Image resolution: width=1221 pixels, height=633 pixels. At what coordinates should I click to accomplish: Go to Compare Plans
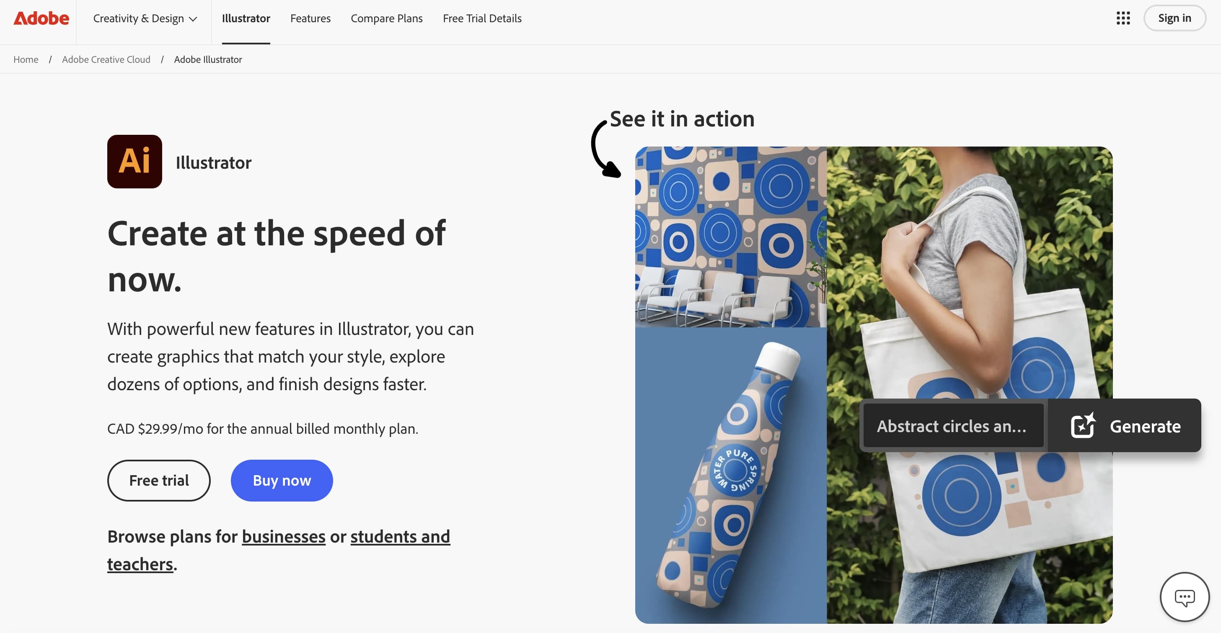[x=387, y=18]
